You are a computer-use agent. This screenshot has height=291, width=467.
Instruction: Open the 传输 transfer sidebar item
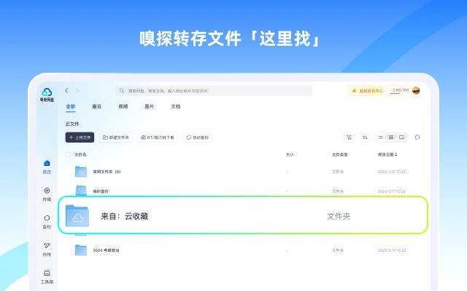47,194
